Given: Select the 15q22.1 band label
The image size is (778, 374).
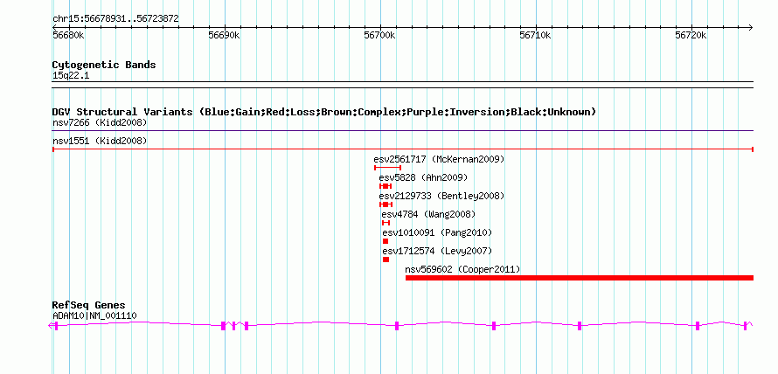Looking at the screenshot, I should point(71,76).
